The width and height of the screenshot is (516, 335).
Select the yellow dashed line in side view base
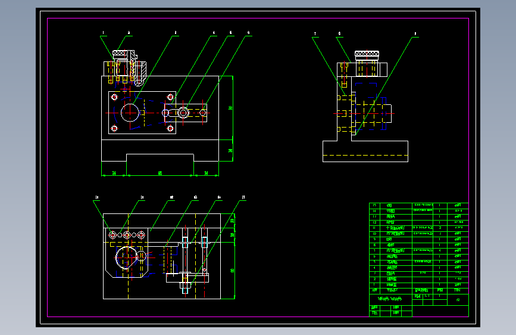tap(365, 155)
